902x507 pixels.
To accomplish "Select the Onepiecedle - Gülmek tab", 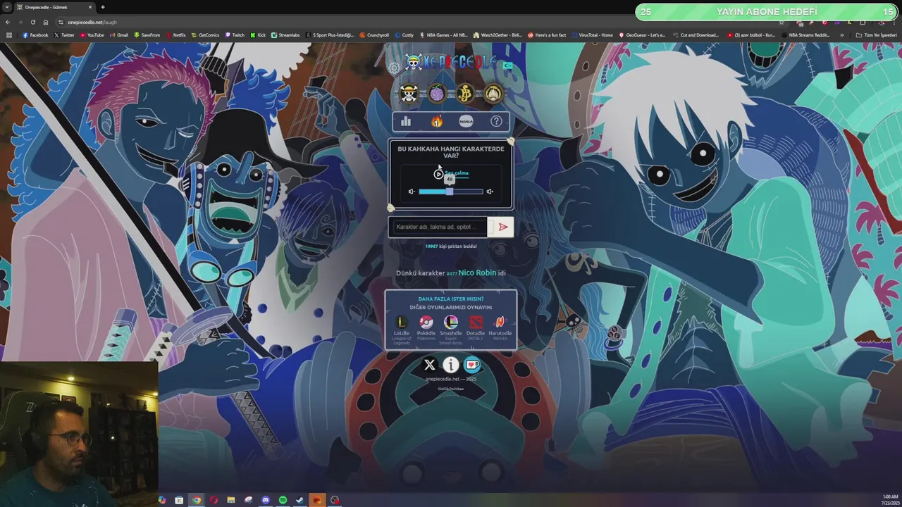I will click(x=55, y=7).
